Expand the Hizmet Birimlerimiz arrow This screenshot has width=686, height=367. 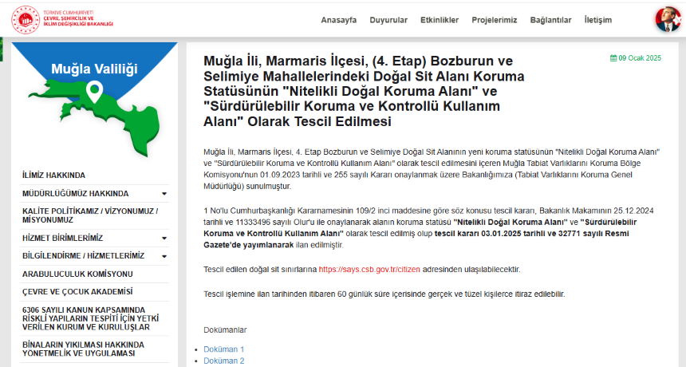tap(164, 239)
